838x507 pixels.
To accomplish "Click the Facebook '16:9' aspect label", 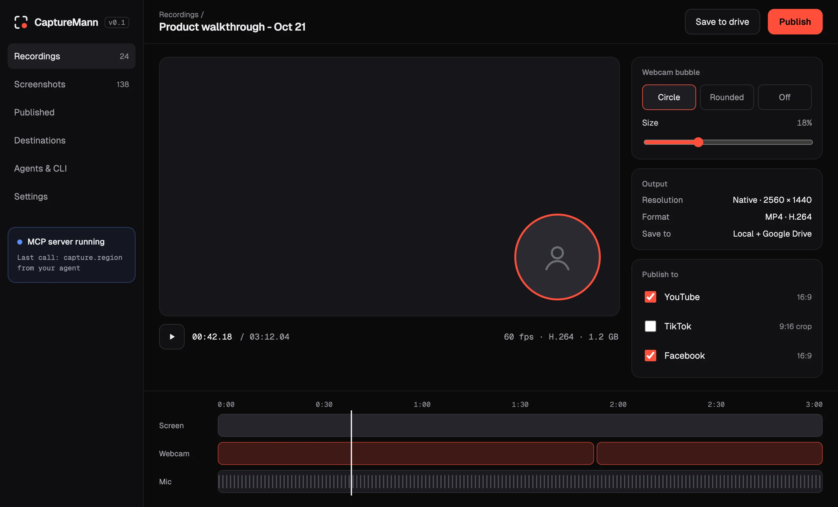I will (804, 356).
